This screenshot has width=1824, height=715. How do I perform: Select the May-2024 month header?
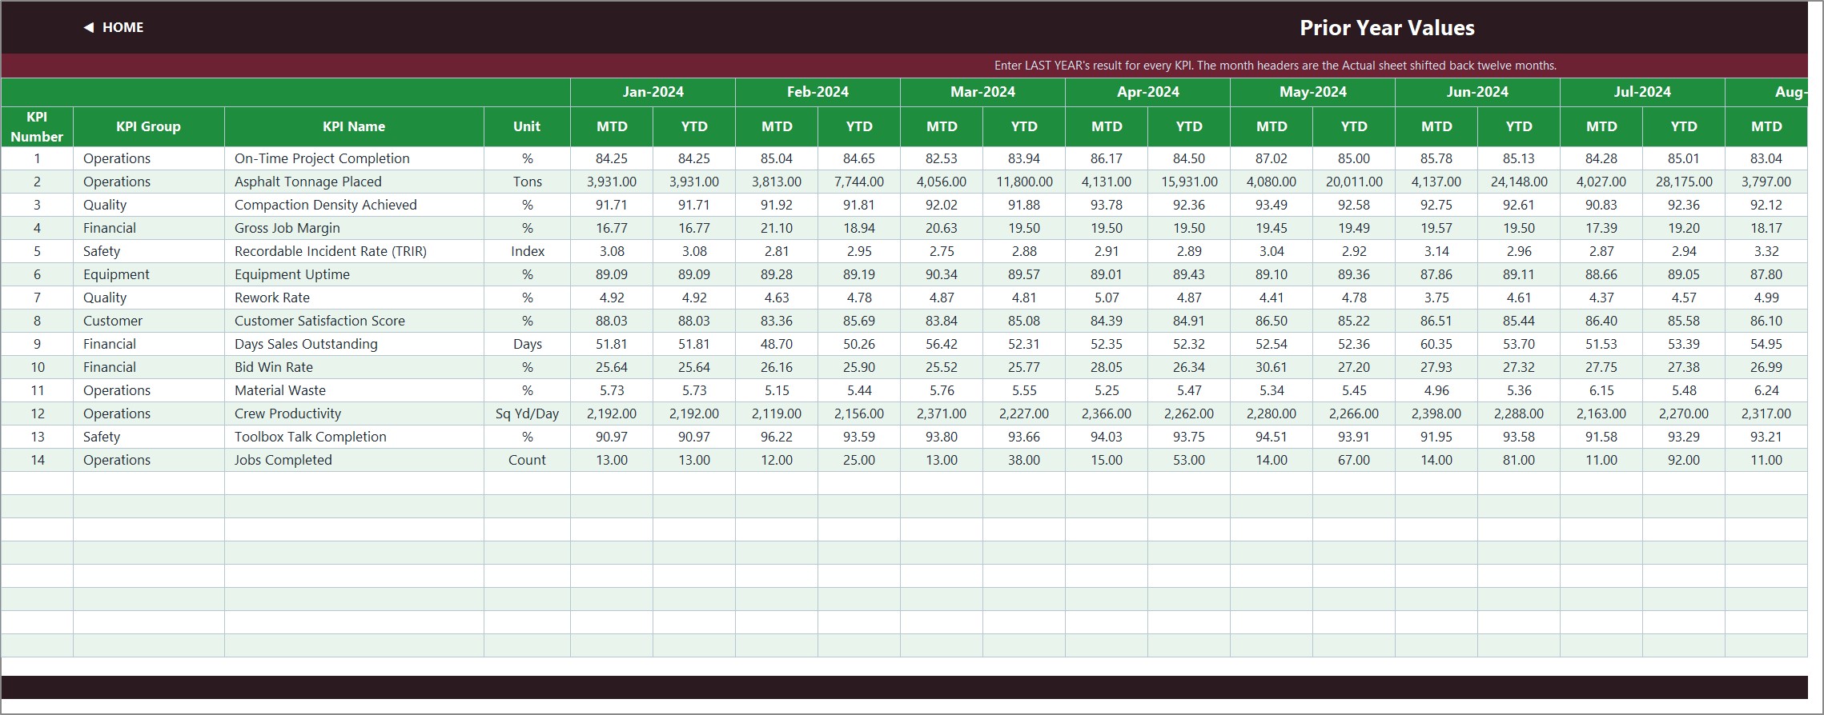coord(1312,92)
